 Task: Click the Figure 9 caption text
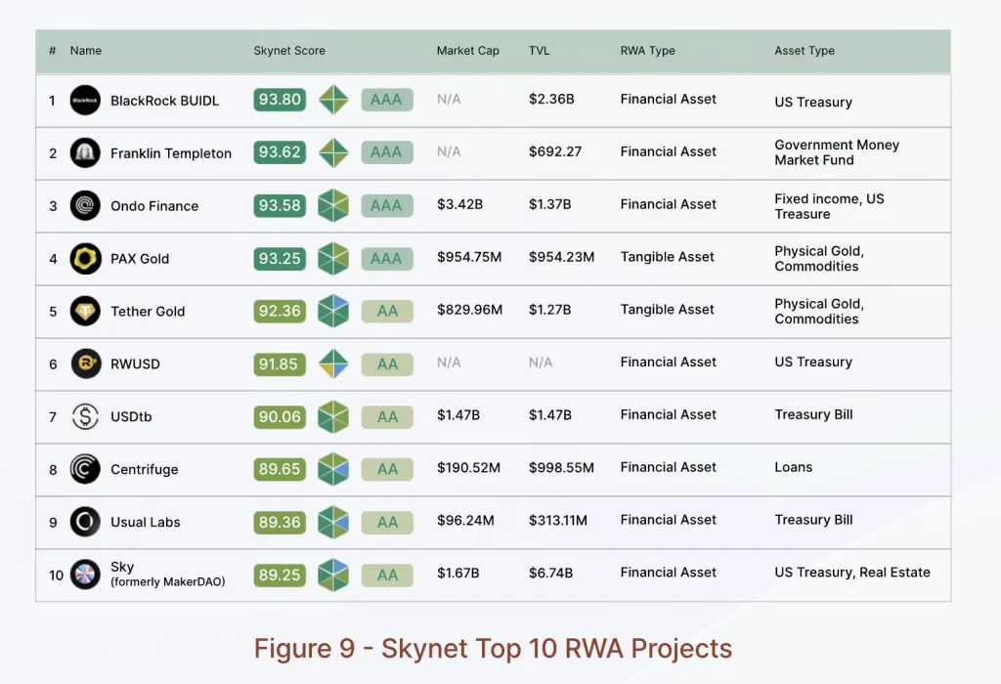pyautogui.click(x=493, y=648)
